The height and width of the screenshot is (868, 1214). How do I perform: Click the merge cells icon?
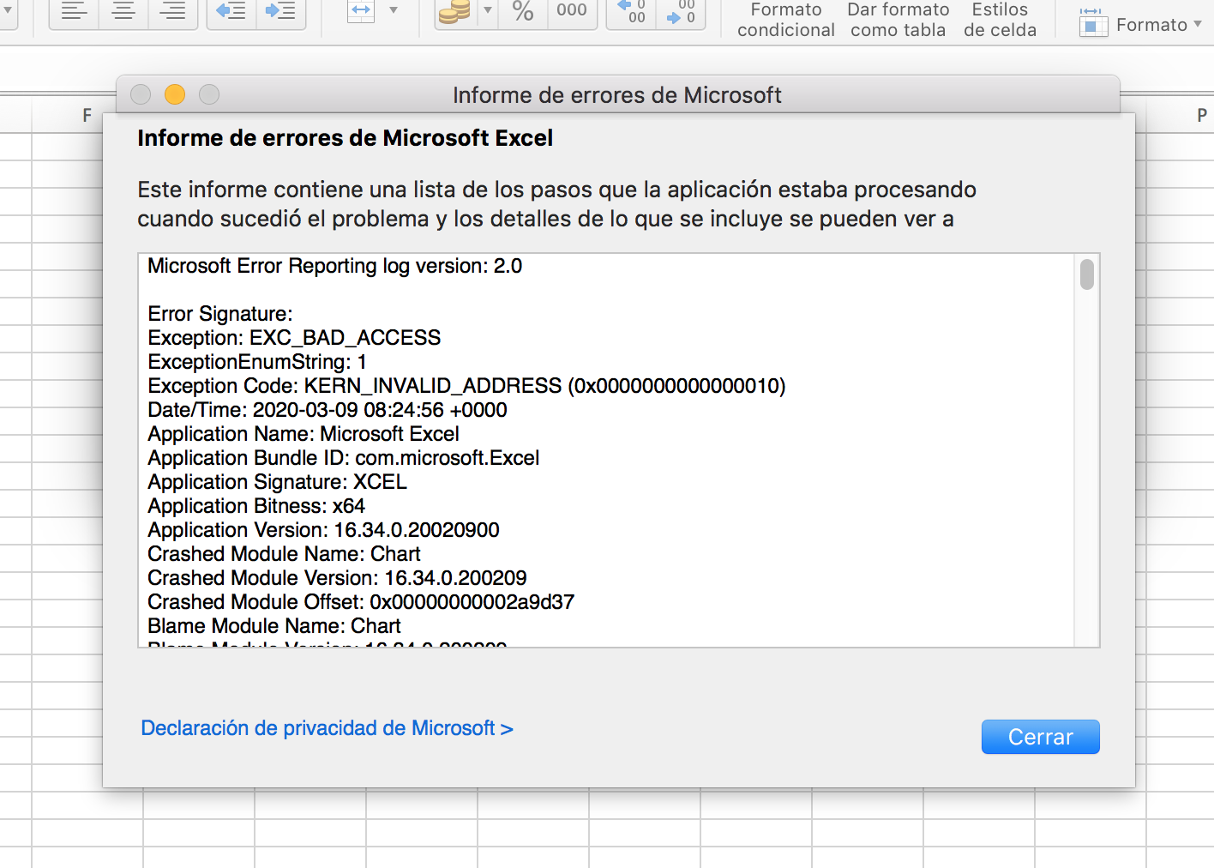[x=361, y=11]
